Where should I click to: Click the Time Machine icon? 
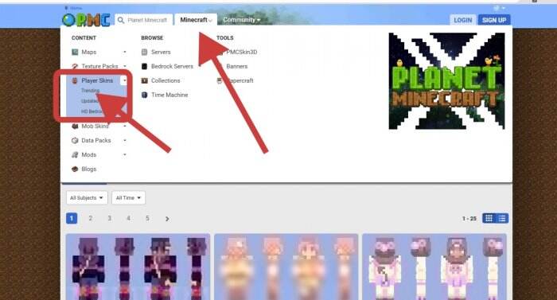coord(144,95)
